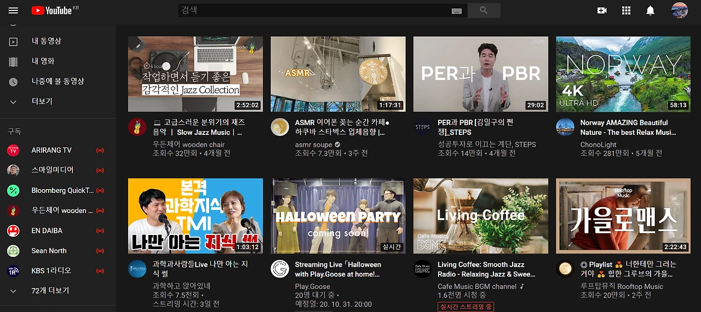Click the 과학과사람들 channel avatar under video

pyautogui.click(x=137, y=269)
